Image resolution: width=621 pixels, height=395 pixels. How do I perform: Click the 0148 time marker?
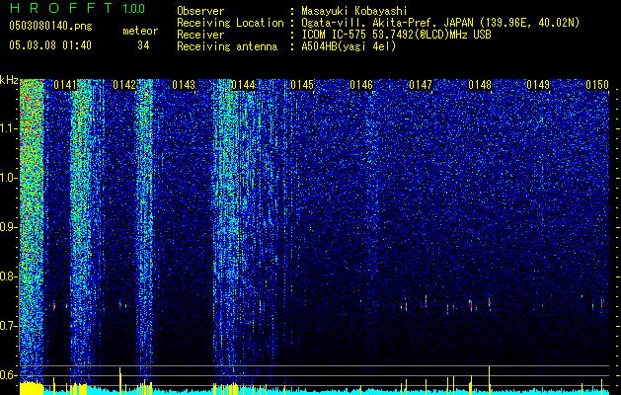click(480, 85)
